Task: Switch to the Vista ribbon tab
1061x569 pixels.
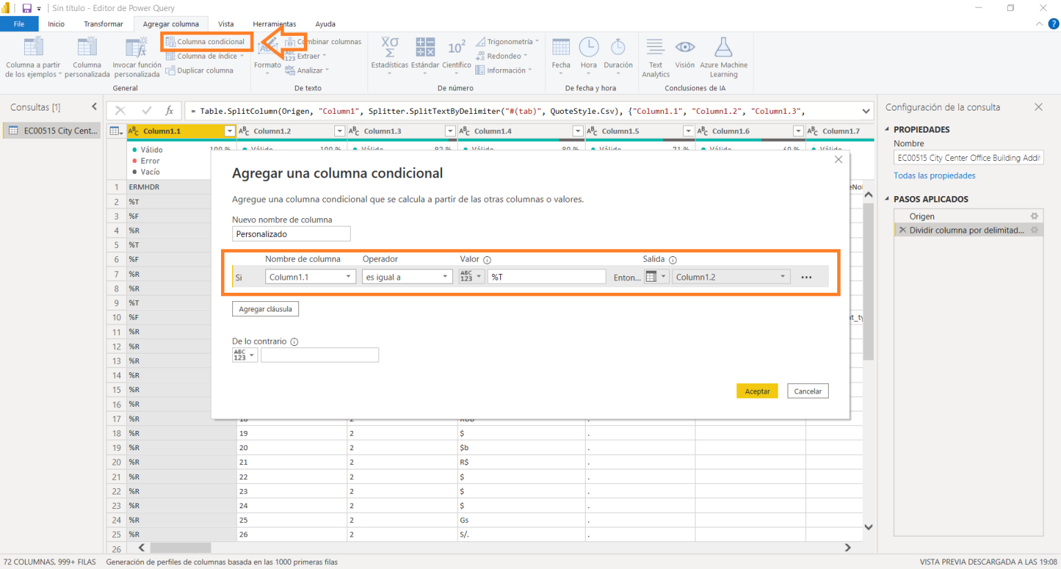Action: point(226,23)
